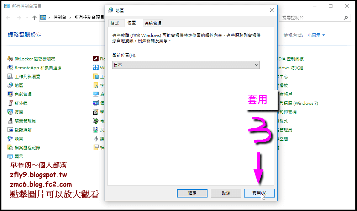Open the BitLocker 磁碟機加密 icon
The width and height of the screenshot is (357, 211).
(x=10, y=59)
